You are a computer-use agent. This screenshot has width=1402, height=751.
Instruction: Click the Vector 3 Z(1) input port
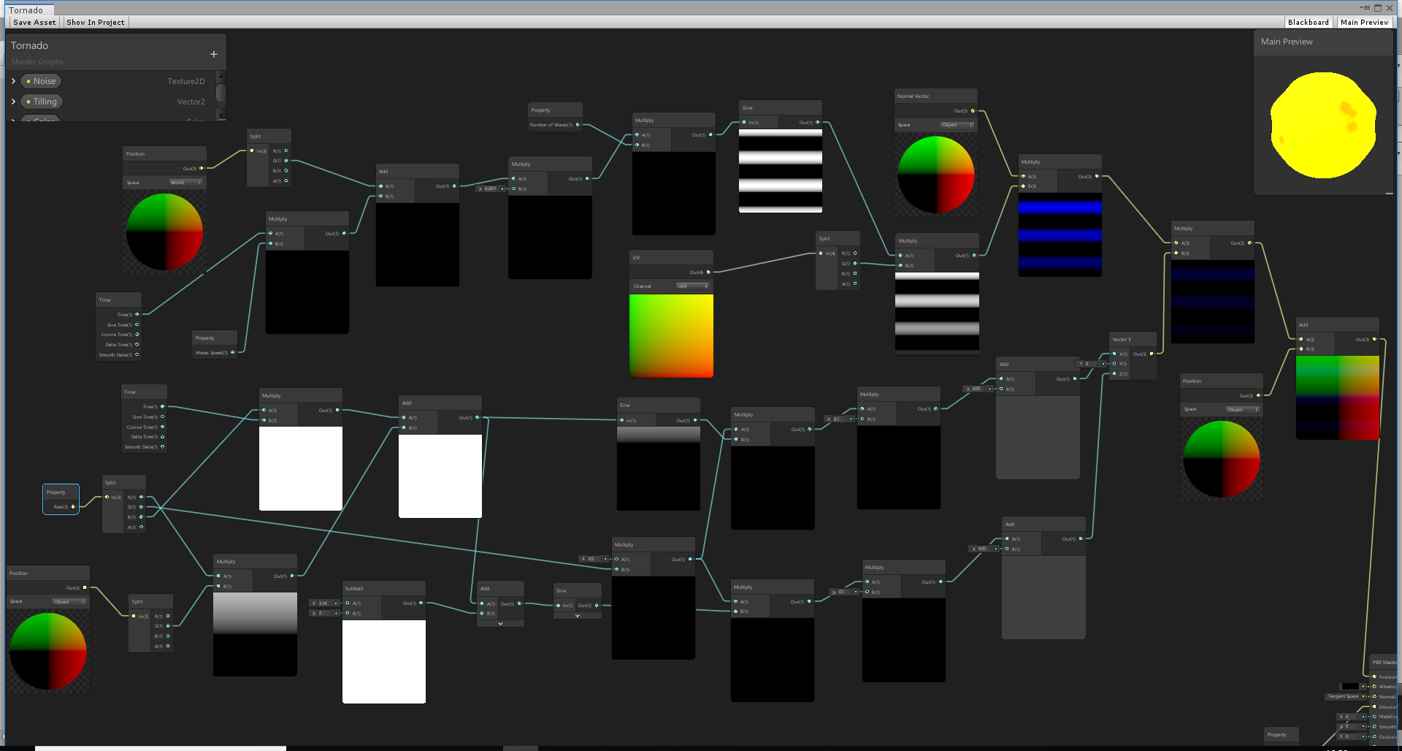[x=1114, y=373]
